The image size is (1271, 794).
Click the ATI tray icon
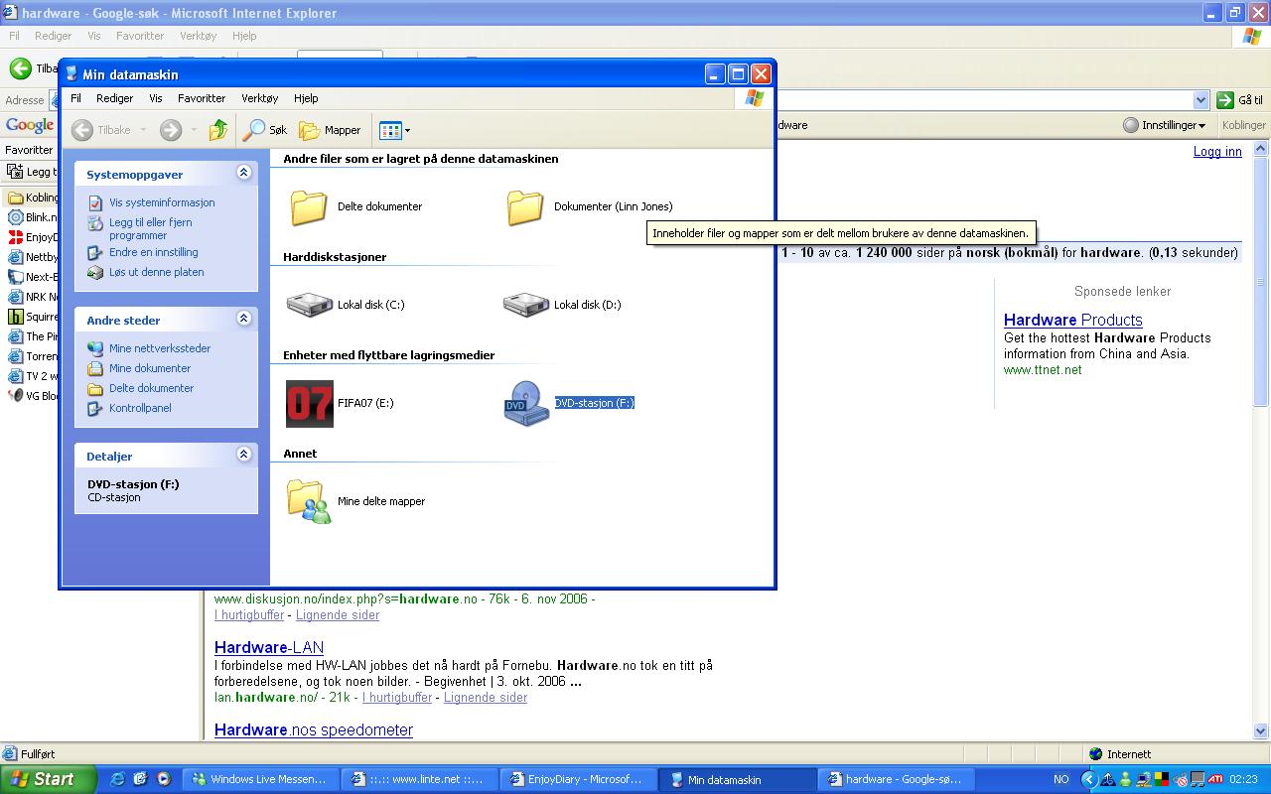coord(1214,779)
